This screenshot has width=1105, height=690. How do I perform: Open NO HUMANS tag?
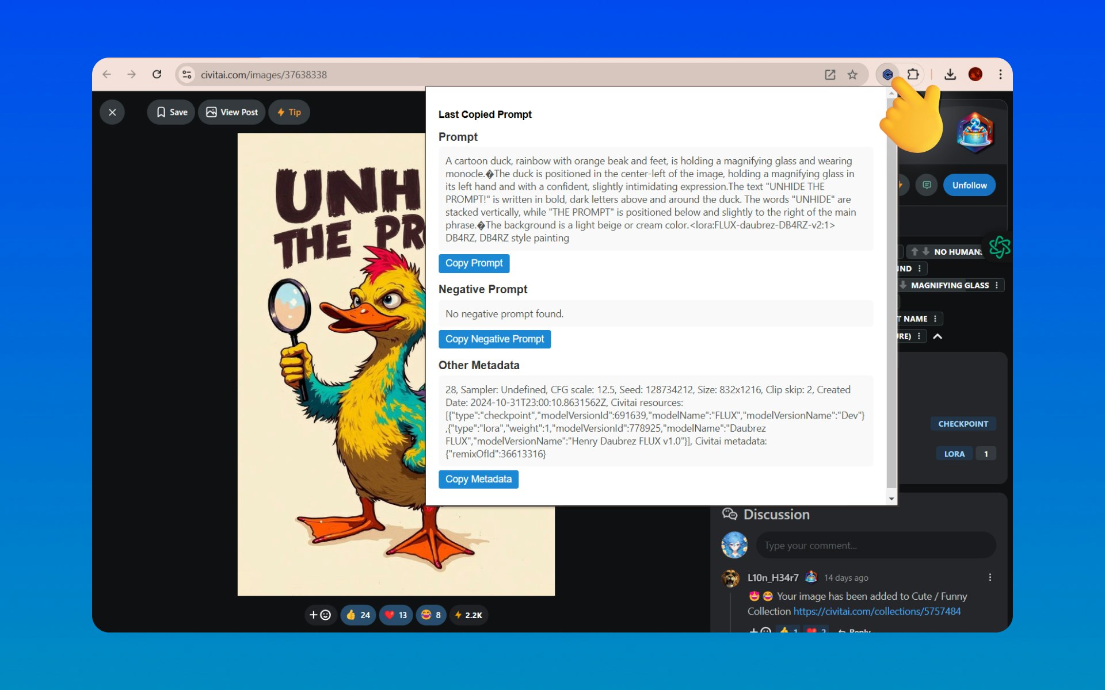tap(958, 252)
